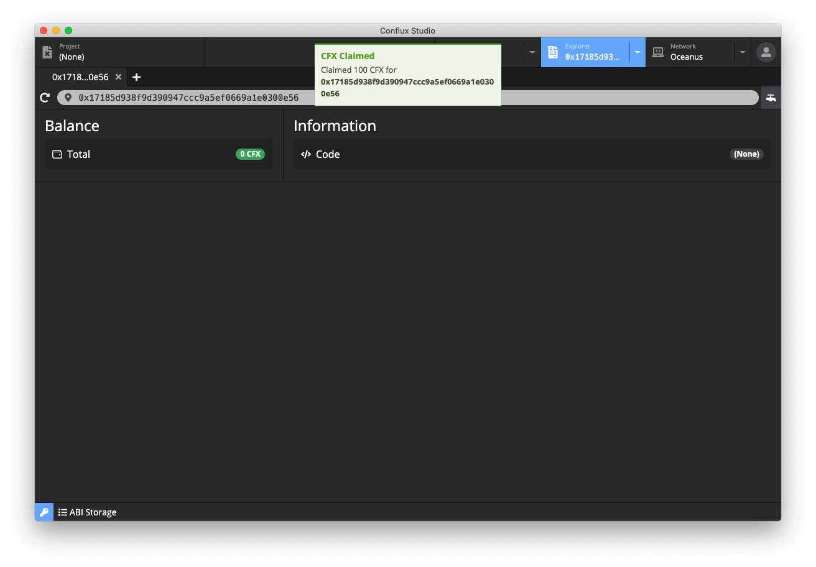This screenshot has height=567, width=816.
Task: Click the code brackets icon
Action: tap(306, 154)
